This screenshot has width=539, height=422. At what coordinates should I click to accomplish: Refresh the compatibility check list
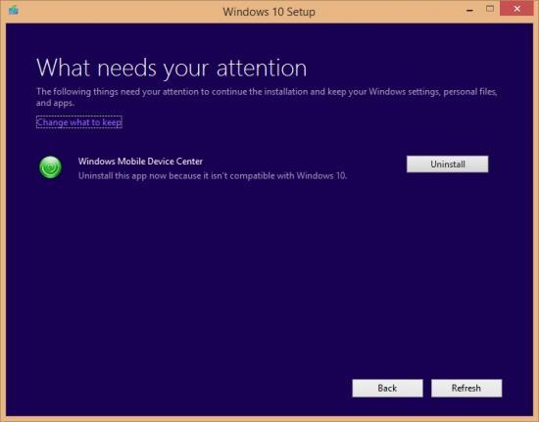click(x=466, y=388)
